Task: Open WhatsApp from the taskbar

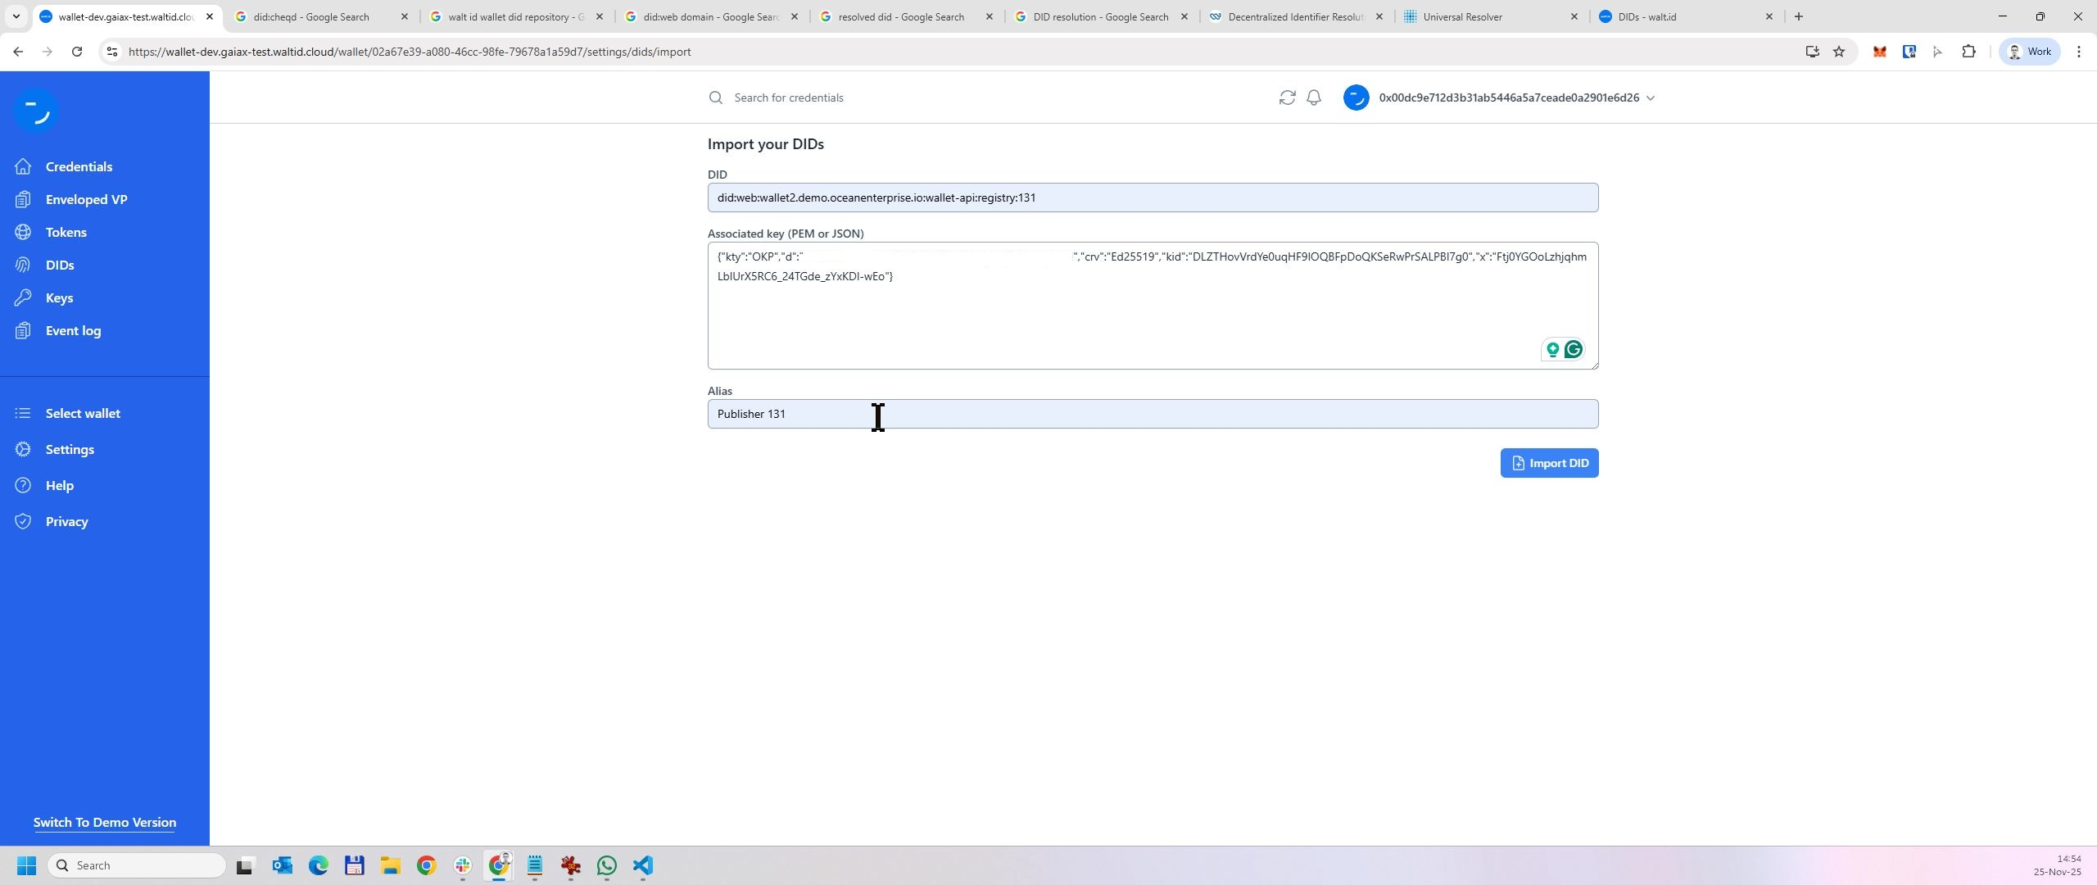Action: pyautogui.click(x=607, y=865)
